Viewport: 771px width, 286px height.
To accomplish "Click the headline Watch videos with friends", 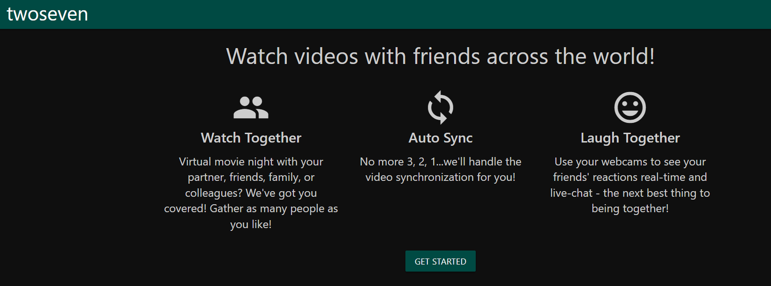I will pos(440,56).
